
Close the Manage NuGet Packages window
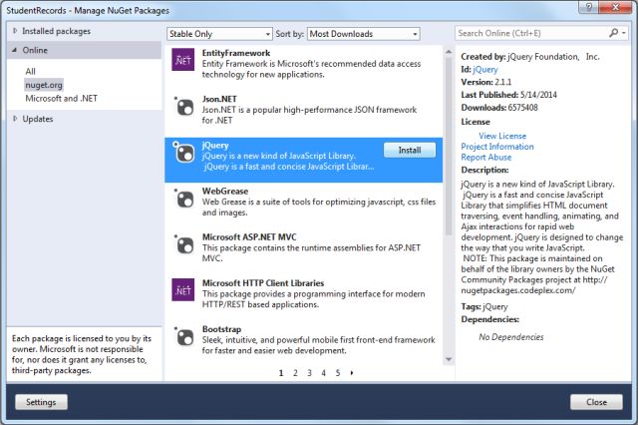click(616, 7)
